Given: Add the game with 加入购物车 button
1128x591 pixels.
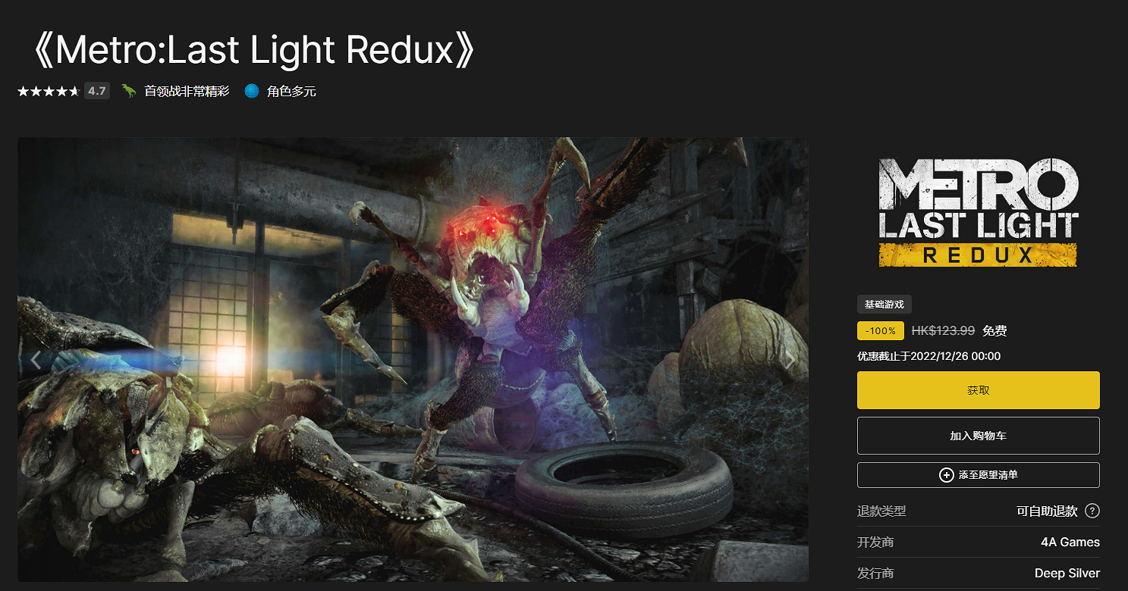Looking at the screenshot, I should [x=978, y=436].
